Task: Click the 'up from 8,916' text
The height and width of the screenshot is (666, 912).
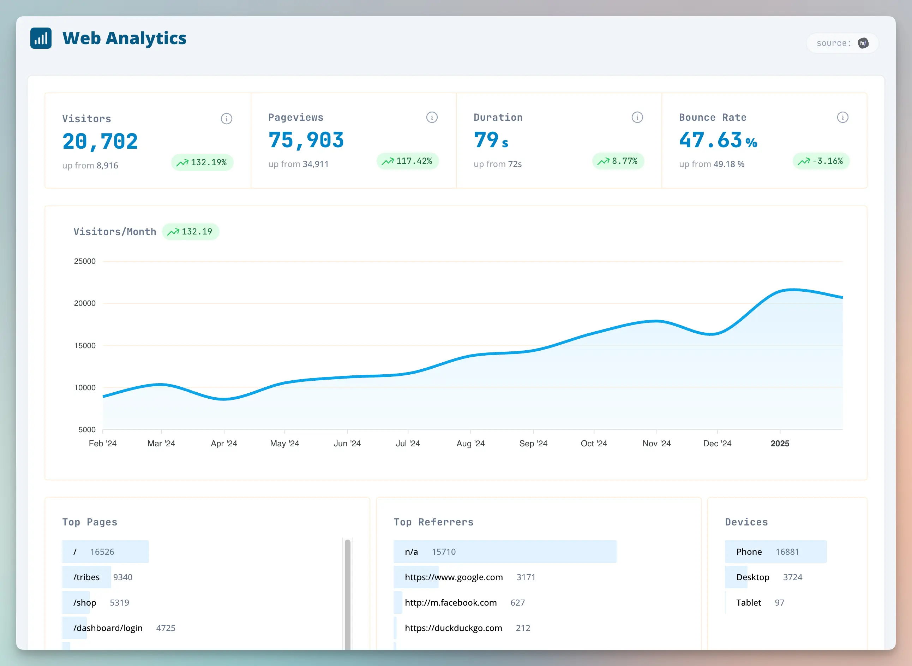Action: pos(90,165)
